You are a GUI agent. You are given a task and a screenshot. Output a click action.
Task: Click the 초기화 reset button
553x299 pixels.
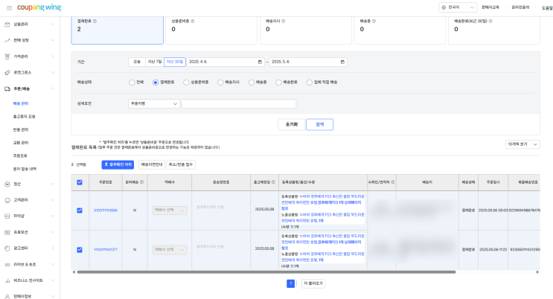point(291,124)
